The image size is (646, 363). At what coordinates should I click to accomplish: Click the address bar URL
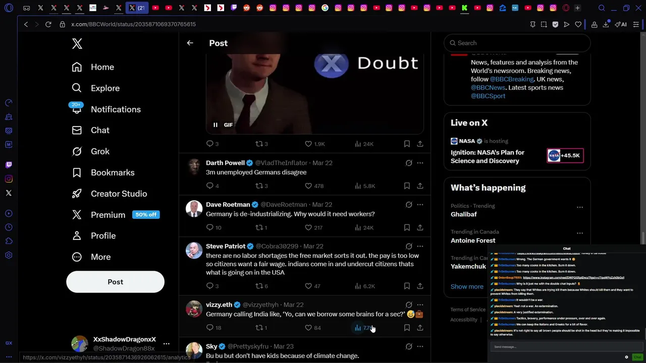(x=133, y=24)
